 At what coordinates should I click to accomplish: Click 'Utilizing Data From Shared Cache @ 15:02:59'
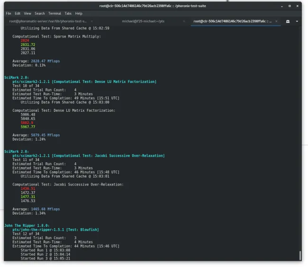[65, 28]
